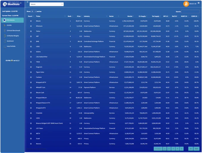Open CB Universe from the sidebar
Viewport: 202px width, 153px height.
coord(12,20)
